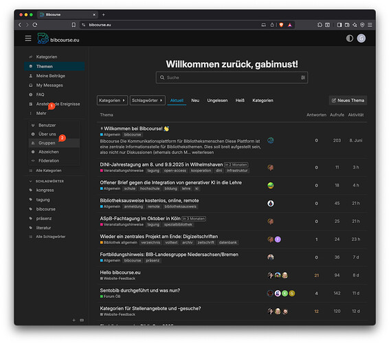Click the Neues Thema button
This screenshot has height=344, width=389.
[x=348, y=100]
